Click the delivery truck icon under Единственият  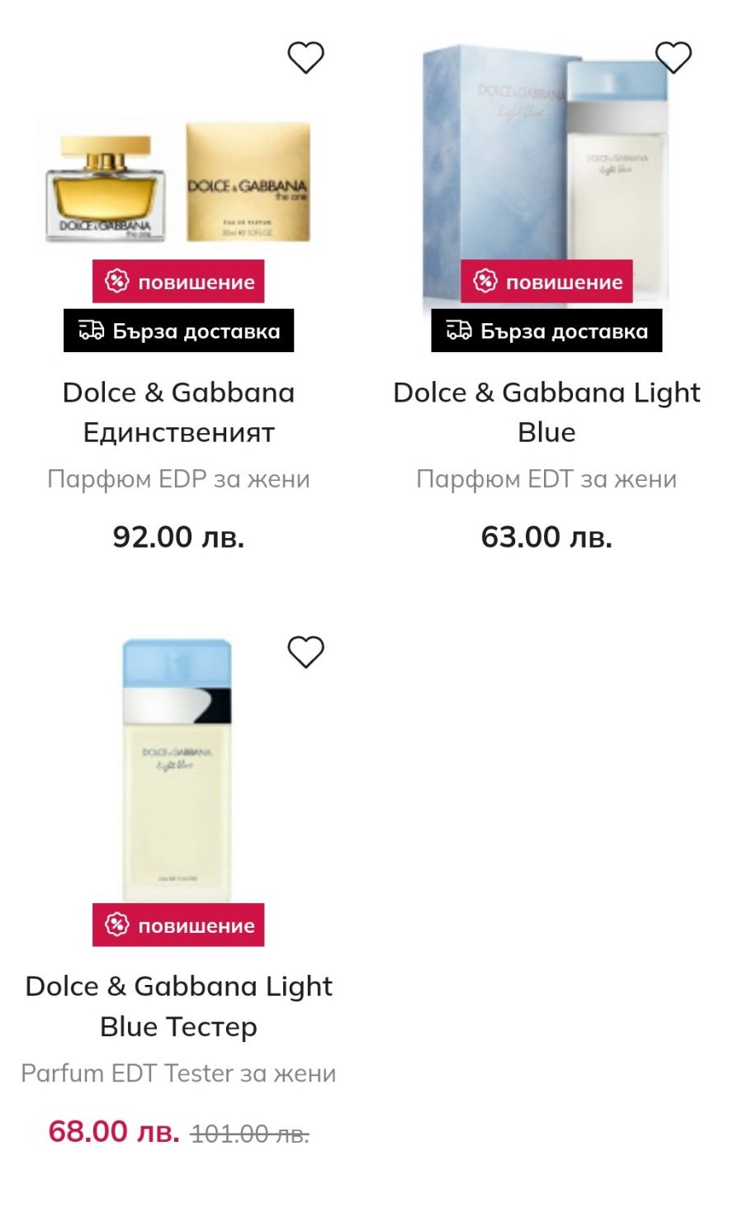coord(92,331)
